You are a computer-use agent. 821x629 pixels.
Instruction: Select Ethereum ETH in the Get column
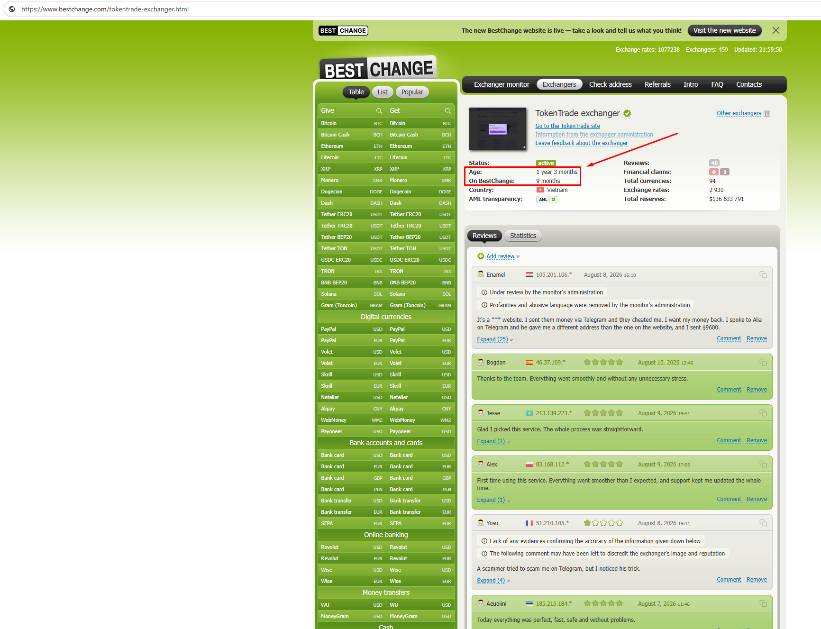pyautogui.click(x=420, y=146)
